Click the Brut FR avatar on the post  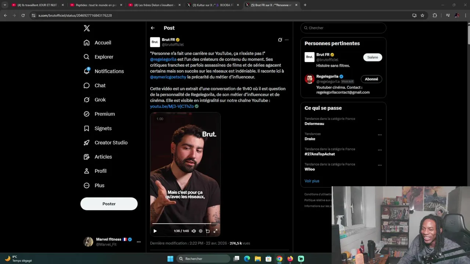click(155, 42)
